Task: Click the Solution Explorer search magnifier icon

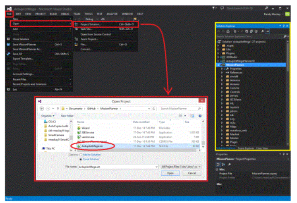Action: tap(285, 36)
